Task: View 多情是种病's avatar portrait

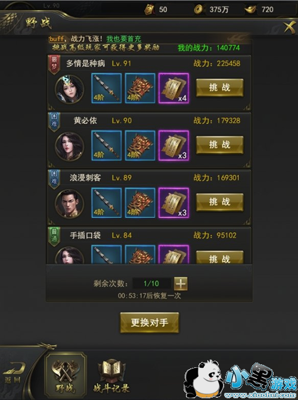Action: 69,89
